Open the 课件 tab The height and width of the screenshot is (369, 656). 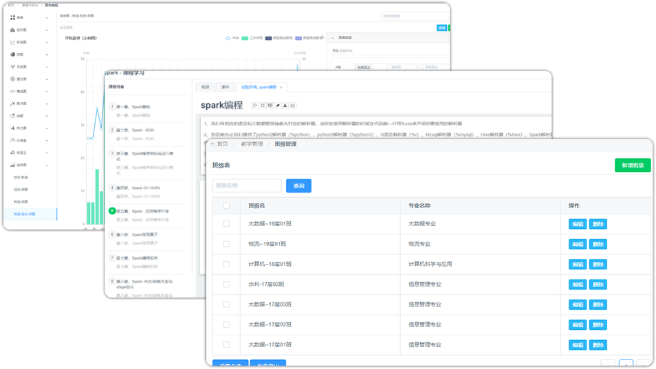(225, 87)
